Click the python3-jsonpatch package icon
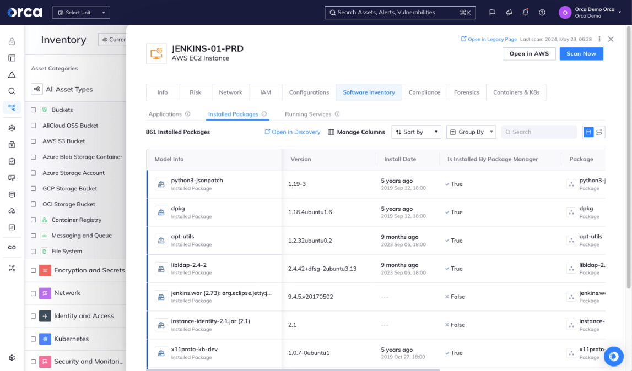The width and height of the screenshot is (632, 371). [x=161, y=184]
